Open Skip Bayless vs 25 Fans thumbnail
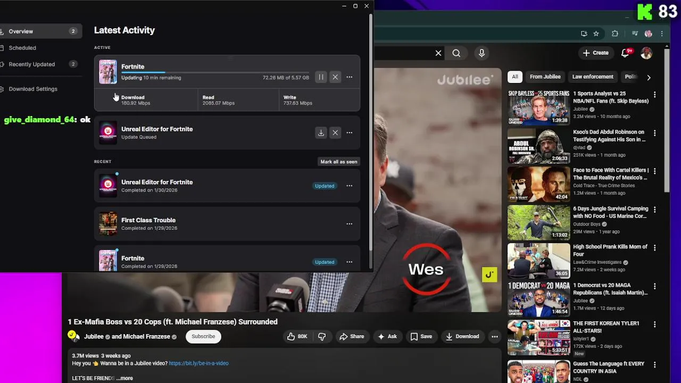The width and height of the screenshot is (681, 383). 538,107
